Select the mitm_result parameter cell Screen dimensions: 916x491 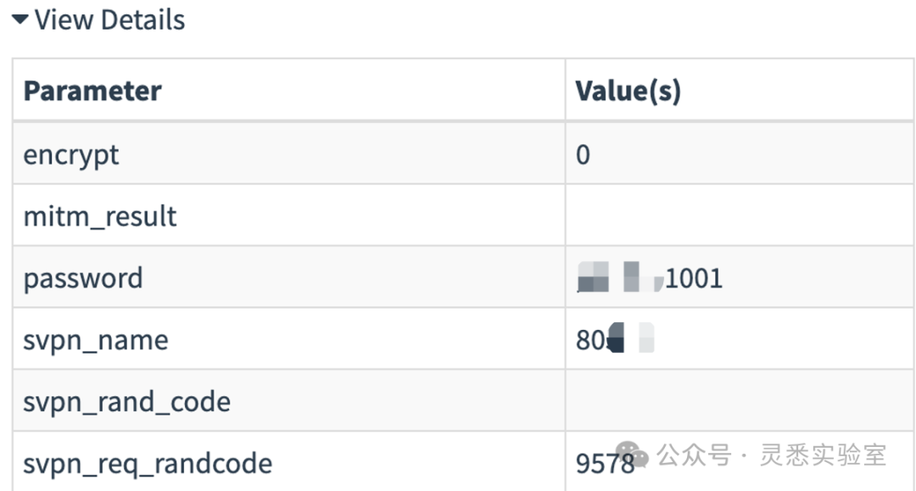pos(100,216)
